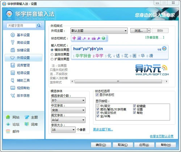Select 竖排效果图 radio button

pos(52,54)
